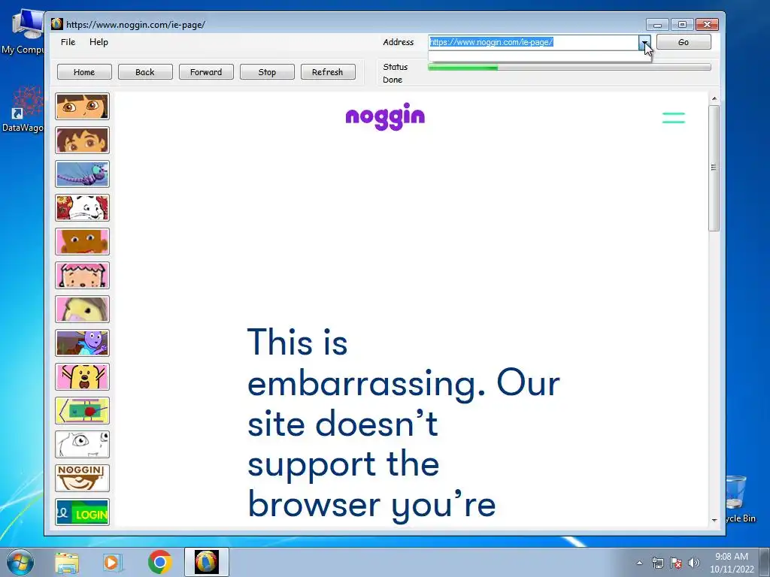Click the pink-haired girl sidebar icon
This screenshot has width=770, height=577.
click(x=82, y=276)
